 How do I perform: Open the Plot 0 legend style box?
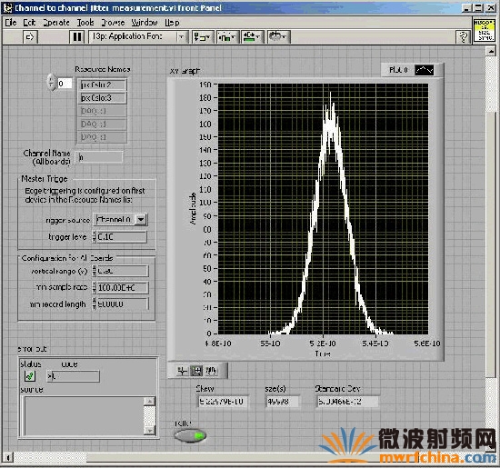(x=424, y=70)
